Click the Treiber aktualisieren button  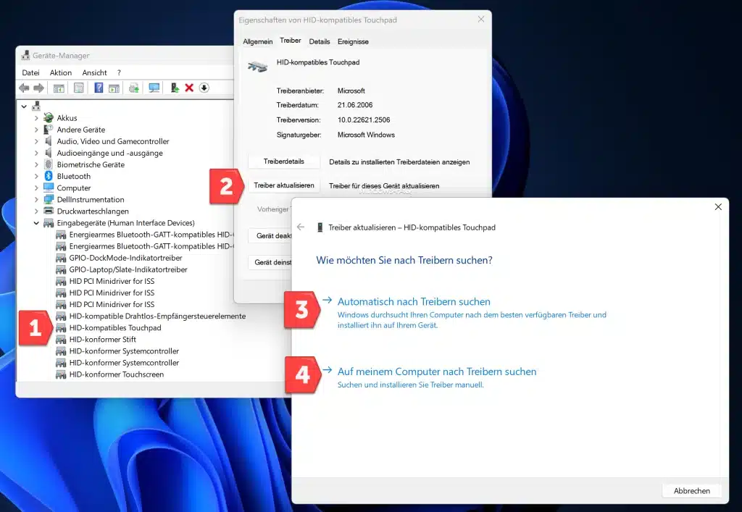pyautogui.click(x=284, y=185)
